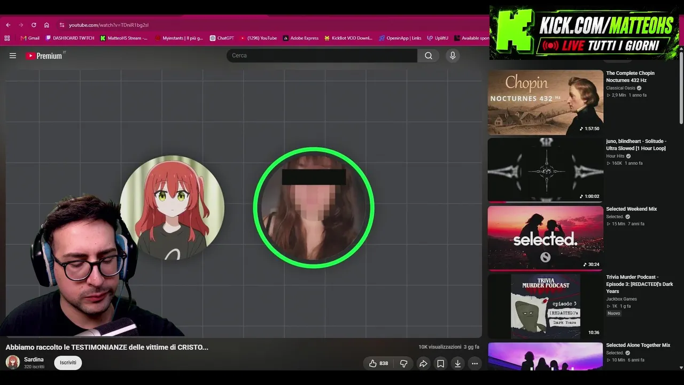Open the apps grid in bookmarks bar
The image size is (684, 385).
7,38
